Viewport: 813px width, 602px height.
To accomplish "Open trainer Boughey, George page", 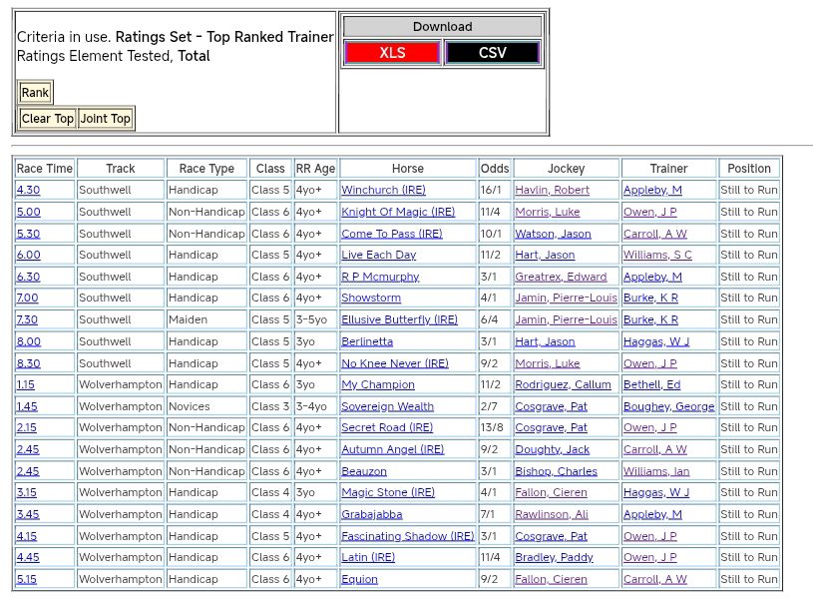I will 668,406.
